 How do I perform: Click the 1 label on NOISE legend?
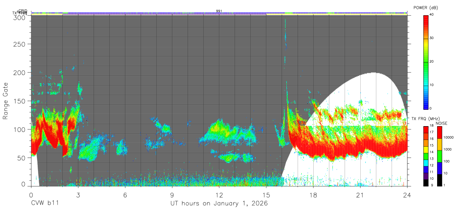pyautogui.click(x=445, y=185)
